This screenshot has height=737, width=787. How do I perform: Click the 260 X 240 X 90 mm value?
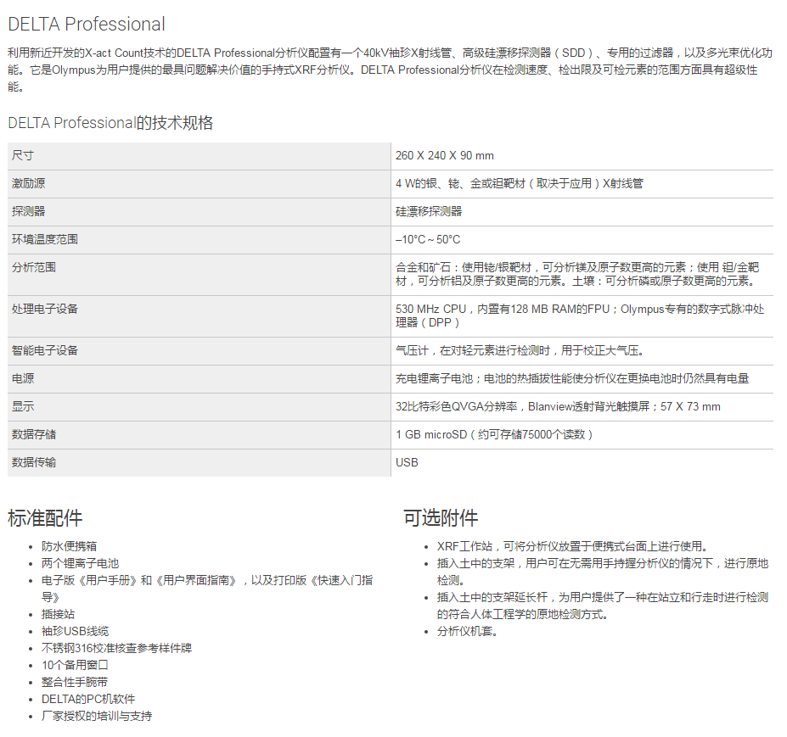[444, 156]
